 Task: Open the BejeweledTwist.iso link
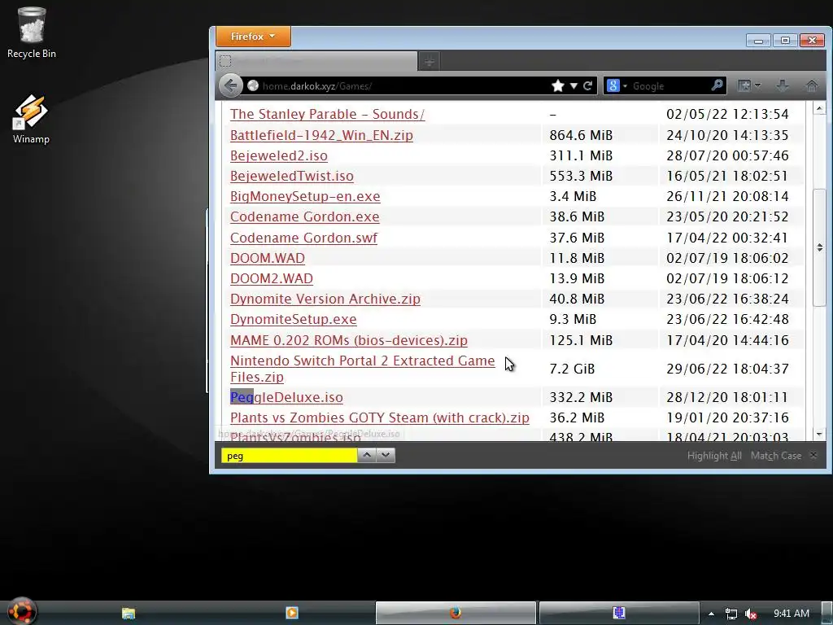tap(292, 176)
